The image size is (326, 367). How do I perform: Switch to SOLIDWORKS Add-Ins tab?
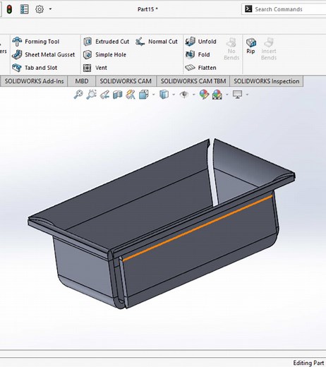click(x=34, y=81)
